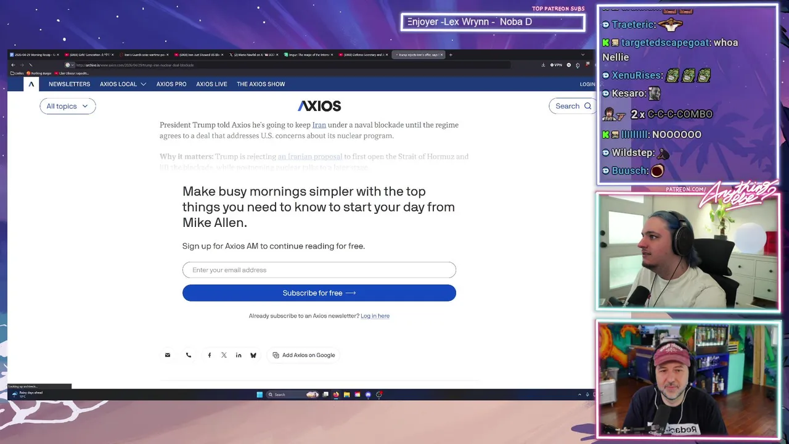This screenshot has width=789, height=444.
Task: Close the active 'Trump rejects Iran's offer' tab
Action: click(x=441, y=55)
